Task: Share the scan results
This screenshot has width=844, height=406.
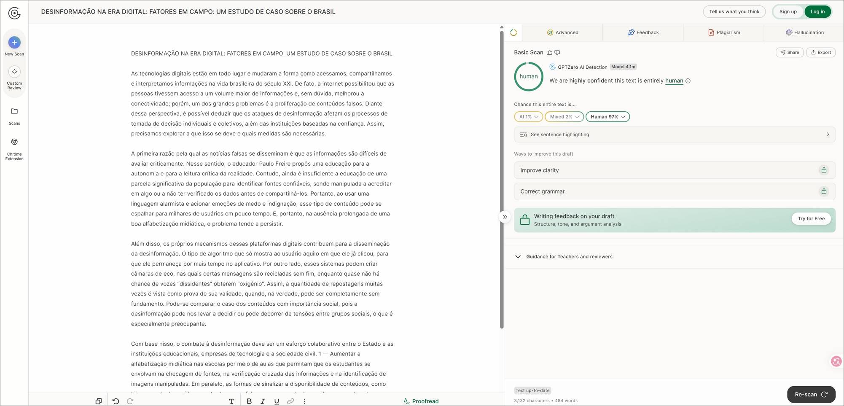Action: pyautogui.click(x=790, y=53)
